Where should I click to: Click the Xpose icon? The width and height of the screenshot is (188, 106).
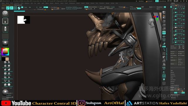(x=164, y=83)
